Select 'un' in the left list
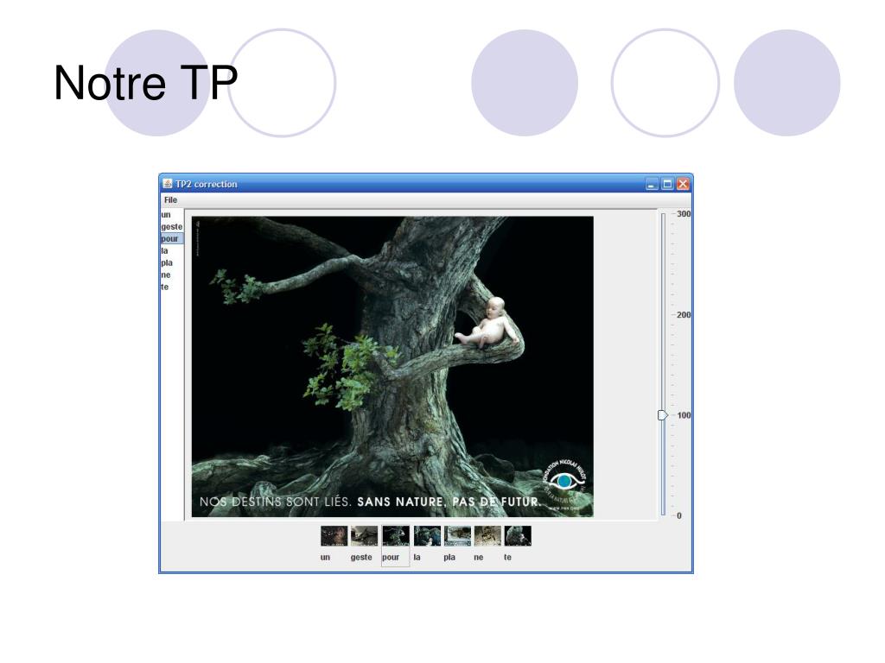Screen dimensions: 885x663 (x=172, y=215)
